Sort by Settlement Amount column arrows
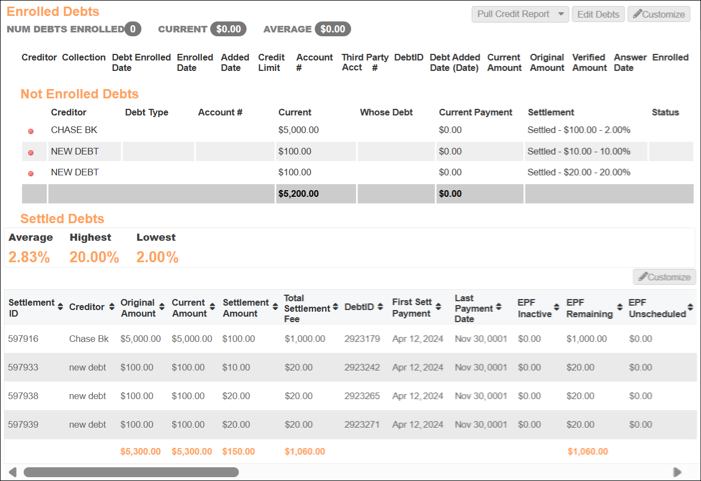The width and height of the screenshot is (701, 481). coord(275,307)
